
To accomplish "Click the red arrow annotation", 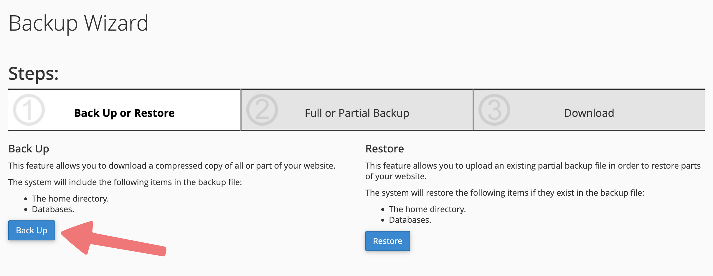I will pyautogui.click(x=114, y=239).
